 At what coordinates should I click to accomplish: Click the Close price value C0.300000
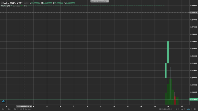[x=69, y=3]
